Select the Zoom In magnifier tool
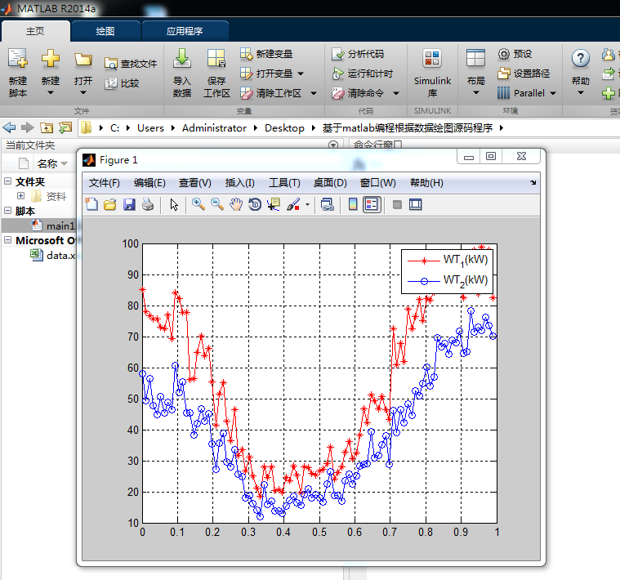The width and height of the screenshot is (620, 580). (x=198, y=204)
